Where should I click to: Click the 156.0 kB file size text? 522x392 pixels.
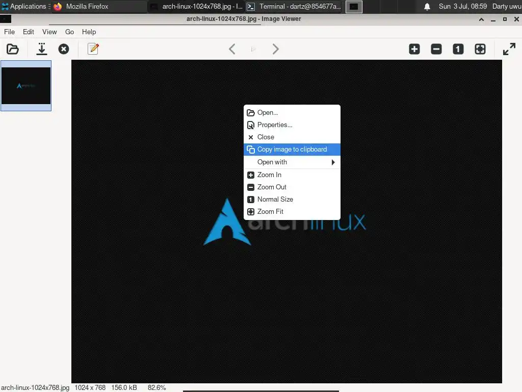(x=124, y=388)
